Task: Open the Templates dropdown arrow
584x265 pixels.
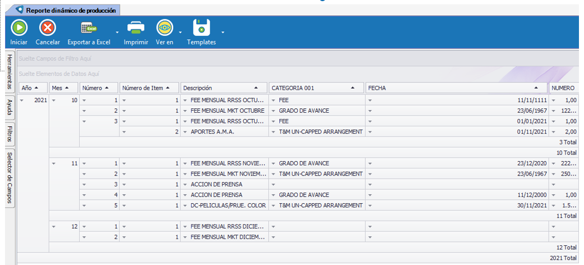Action: pos(223,33)
